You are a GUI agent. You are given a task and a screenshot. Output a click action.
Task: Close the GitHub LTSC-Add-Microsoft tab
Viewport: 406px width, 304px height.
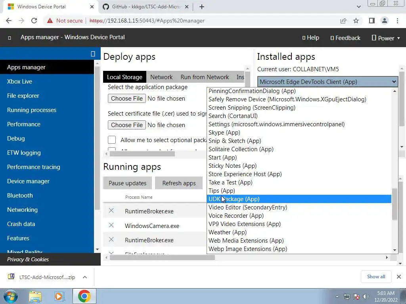coord(186,7)
